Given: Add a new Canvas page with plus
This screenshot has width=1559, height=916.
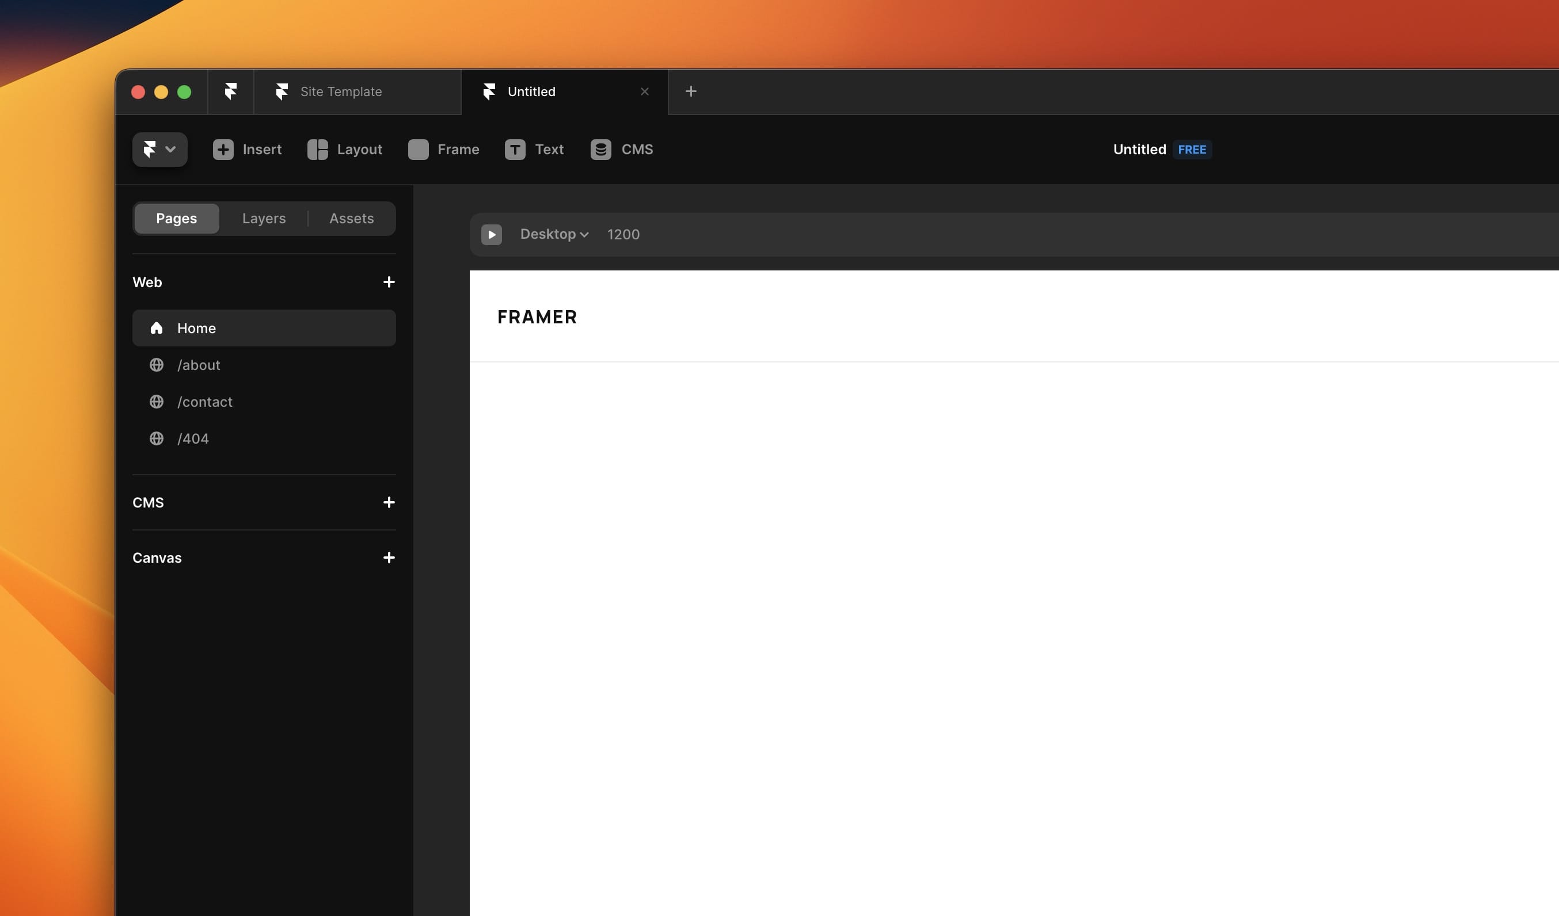Looking at the screenshot, I should [x=389, y=558].
